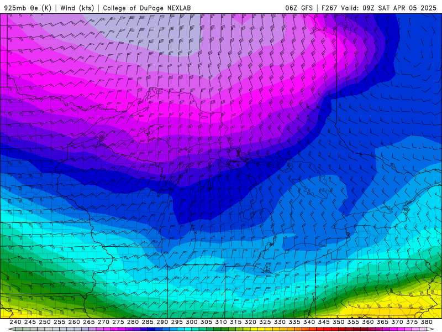Image resolution: width=442 pixels, height=332 pixels.
Task: Click the 310 color scale label
Action: pos(220,322)
